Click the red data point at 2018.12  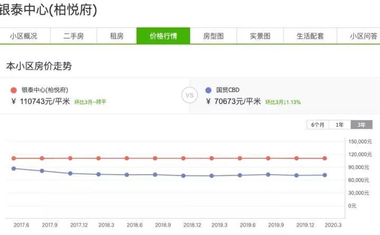pyautogui.click(x=183, y=158)
